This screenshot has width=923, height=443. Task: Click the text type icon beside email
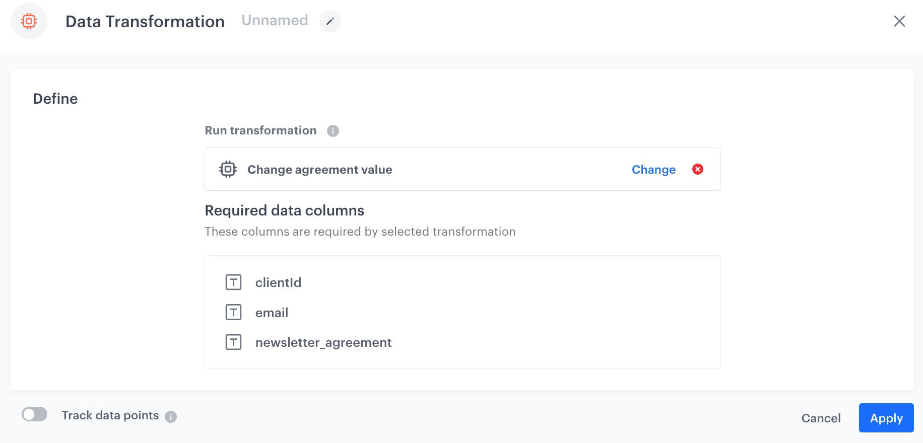233,313
